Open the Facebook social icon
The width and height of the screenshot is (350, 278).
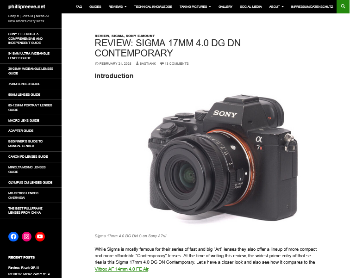point(13,236)
